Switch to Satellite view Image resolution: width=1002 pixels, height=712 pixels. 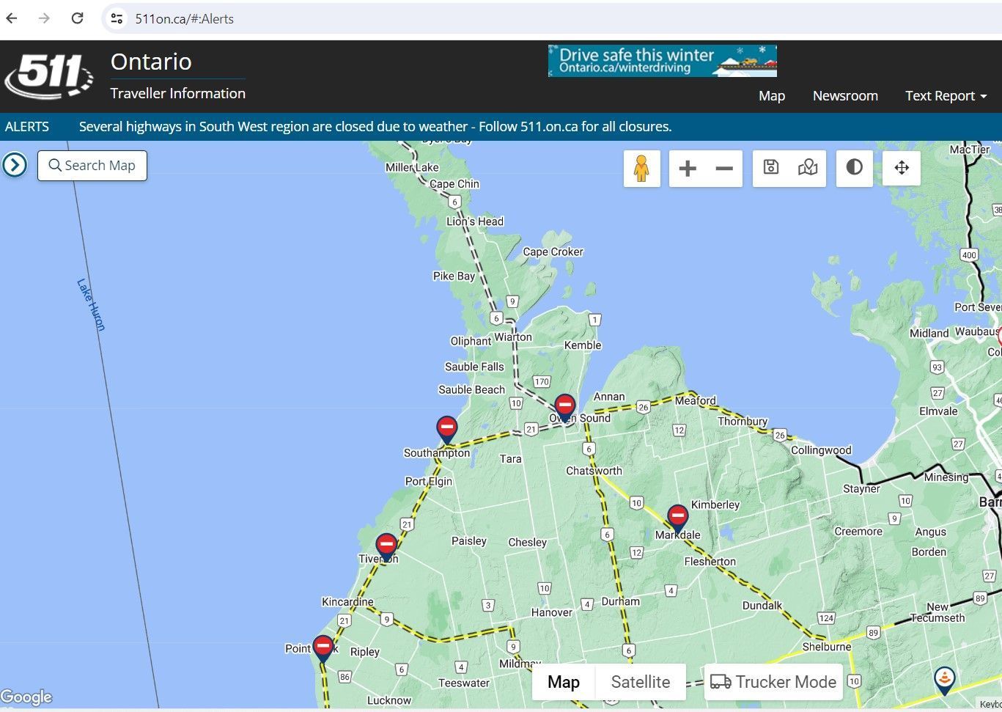coord(640,682)
